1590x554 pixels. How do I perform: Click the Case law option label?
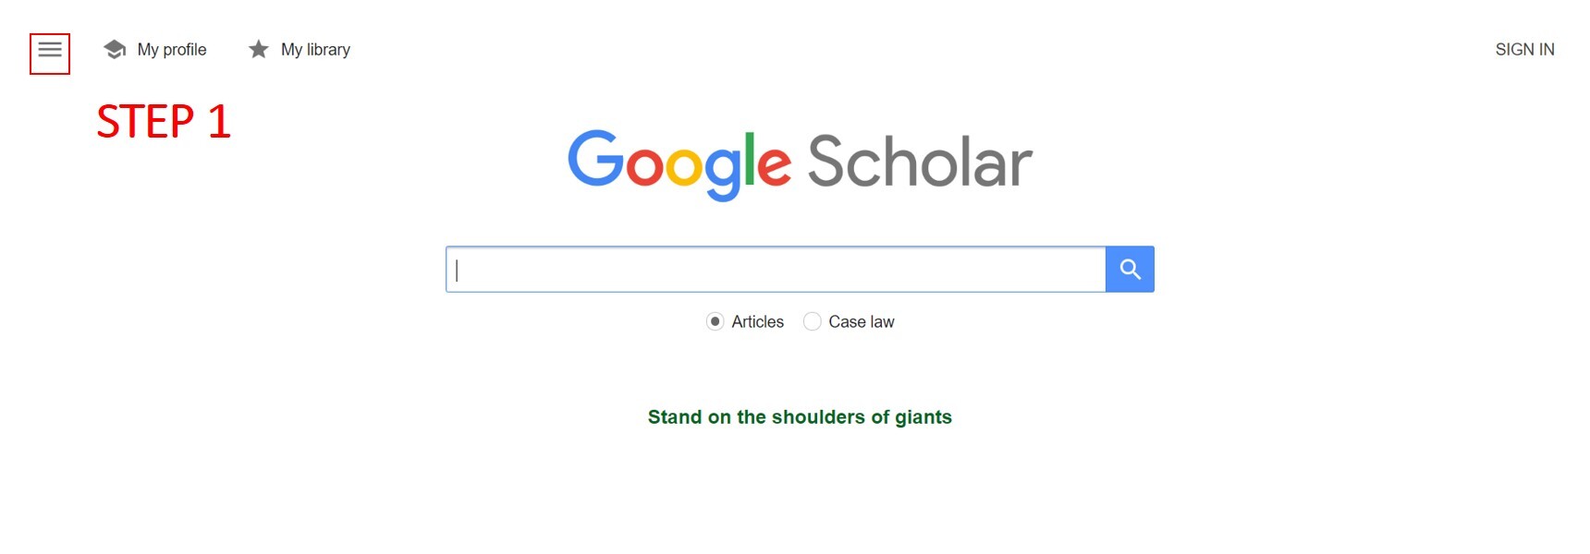[x=861, y=321]
